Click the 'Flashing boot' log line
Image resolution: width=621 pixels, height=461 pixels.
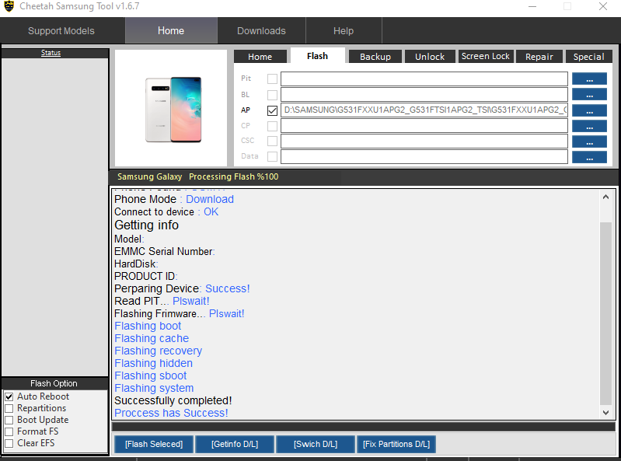point(148,326)
